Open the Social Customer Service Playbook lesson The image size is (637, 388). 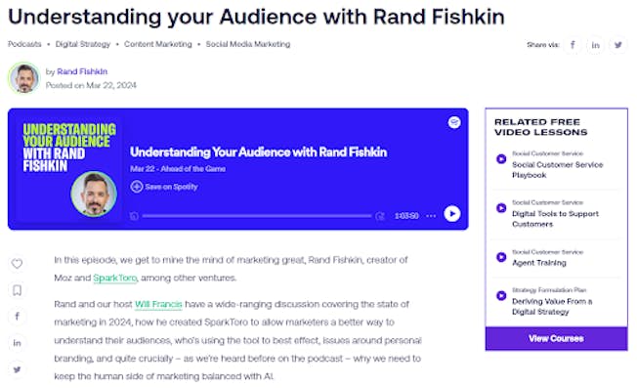point(557,170)
